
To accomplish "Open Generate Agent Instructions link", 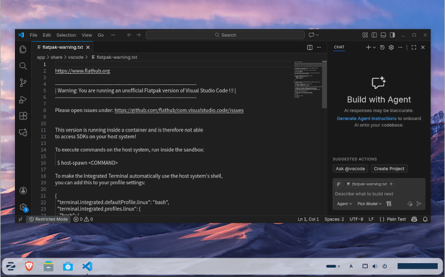I will tap(367, 118).
